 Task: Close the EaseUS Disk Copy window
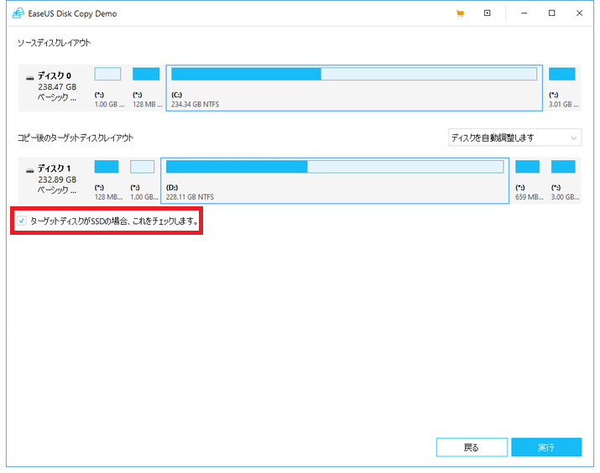click(580, 13)
